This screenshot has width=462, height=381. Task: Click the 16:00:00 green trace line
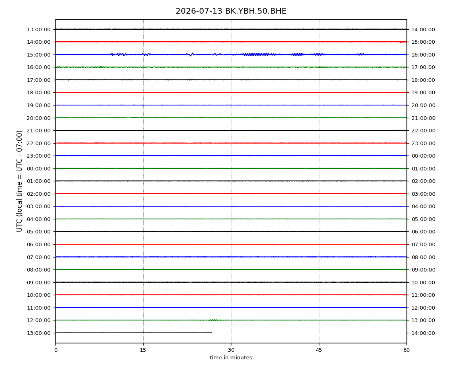point(231,67)
